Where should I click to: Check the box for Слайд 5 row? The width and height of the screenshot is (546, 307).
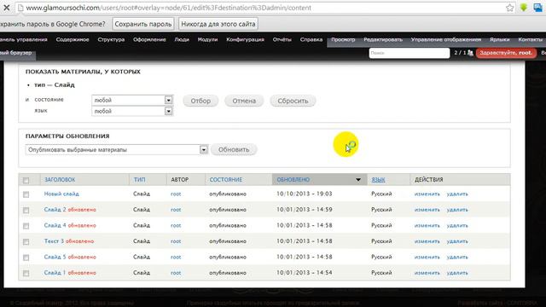click(x=26, y=258)
